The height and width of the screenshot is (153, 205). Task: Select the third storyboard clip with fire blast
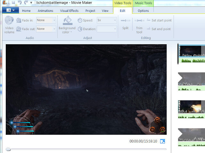192,107
